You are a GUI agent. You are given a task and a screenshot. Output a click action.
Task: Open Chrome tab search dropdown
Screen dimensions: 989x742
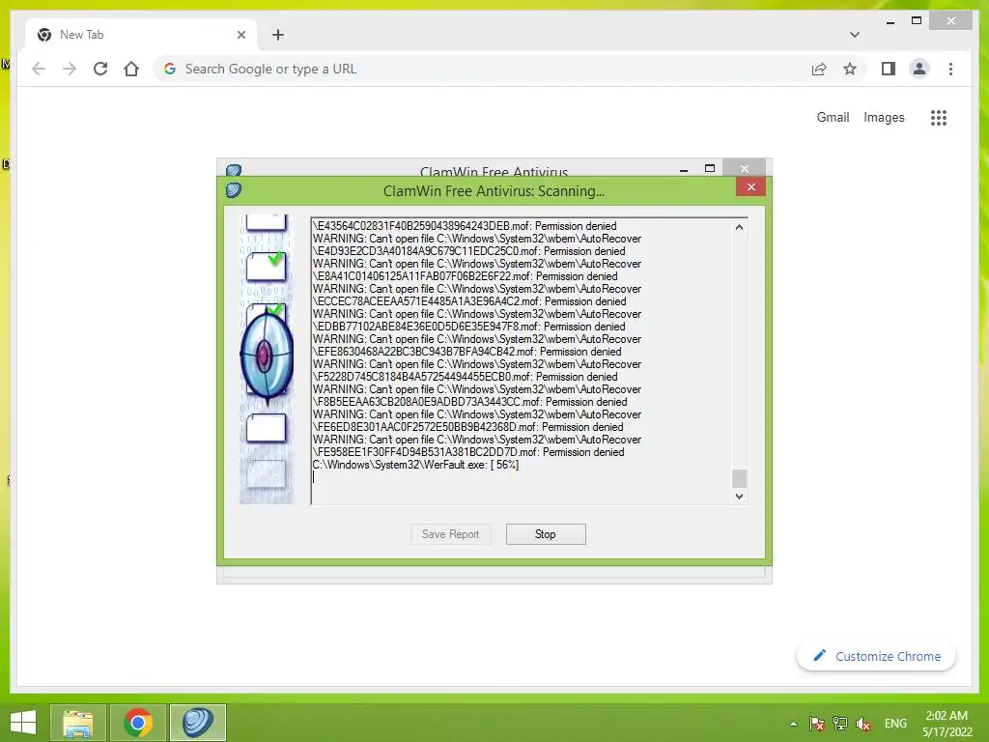854,35
